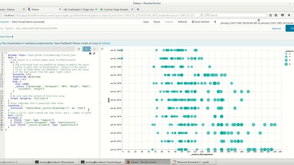This screenshot has height=165, width=294.
Task: Close the active Kibana tab
Action: point(60,9)
